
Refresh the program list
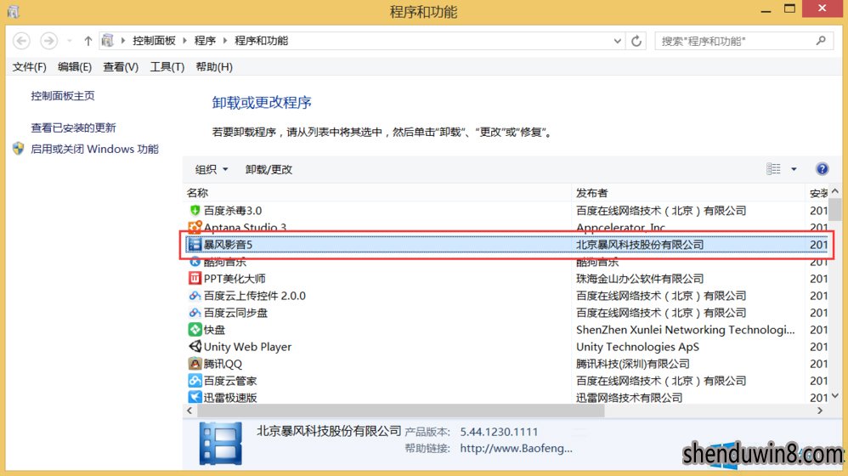[x=636, y=41]
